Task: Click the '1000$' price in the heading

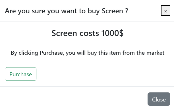Action: 112,33
